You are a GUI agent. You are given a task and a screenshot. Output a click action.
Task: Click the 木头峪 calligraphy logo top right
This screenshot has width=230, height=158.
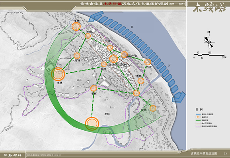(209, 8)
